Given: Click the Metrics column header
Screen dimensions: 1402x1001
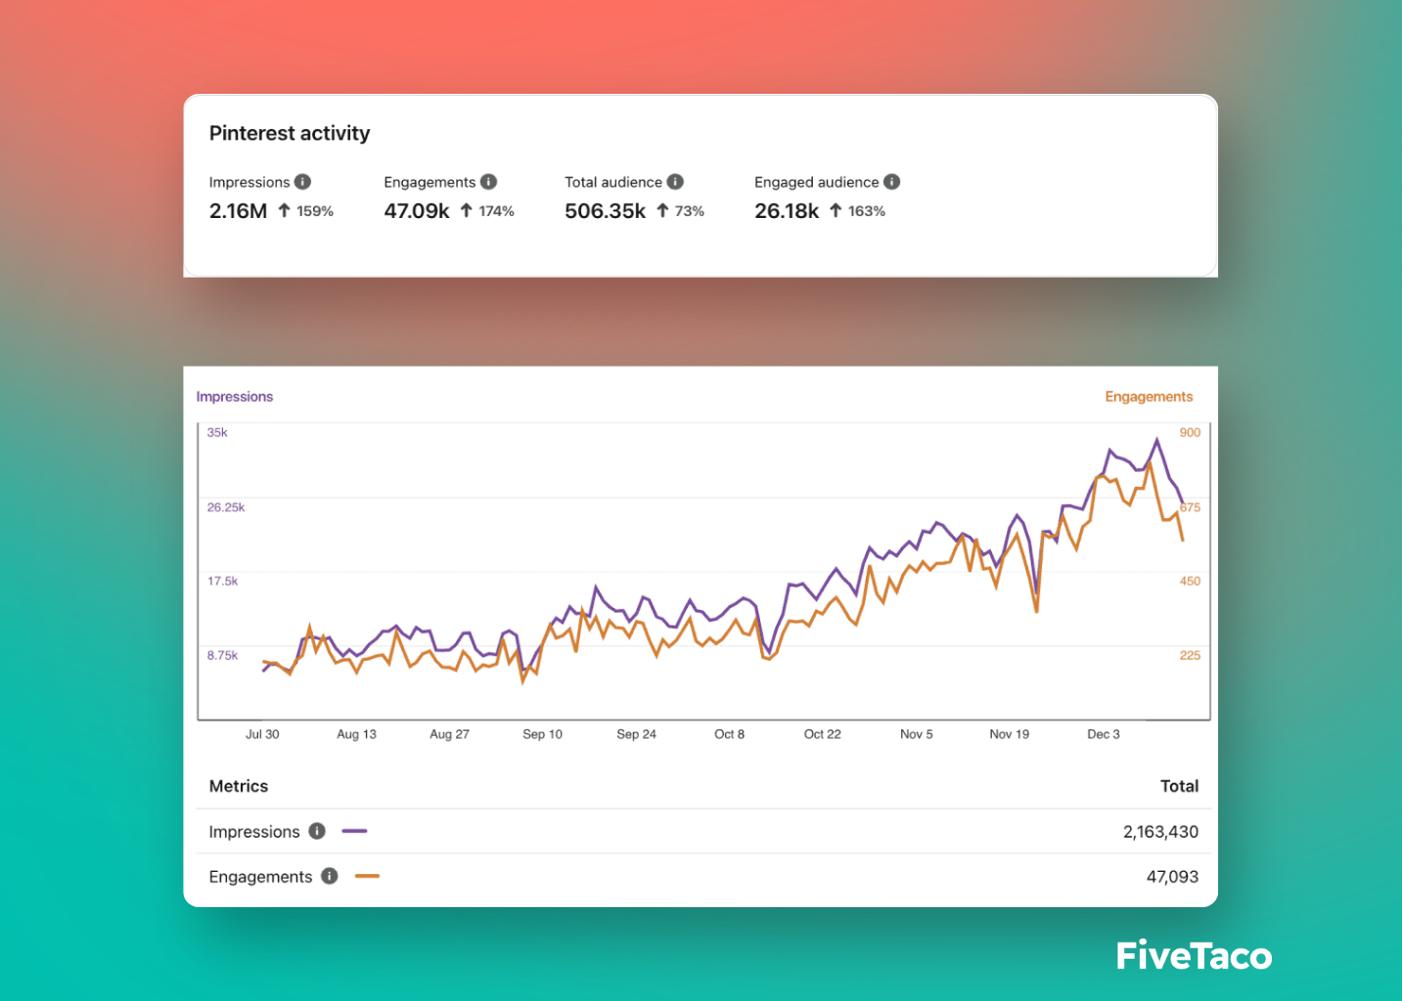Looking at the screenshot, I should (239, 786).
